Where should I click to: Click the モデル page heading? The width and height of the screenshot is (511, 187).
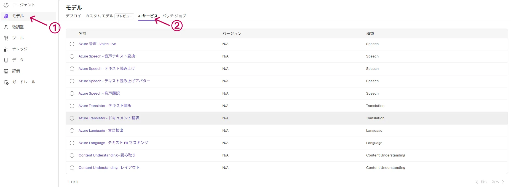tap(74, 8)
